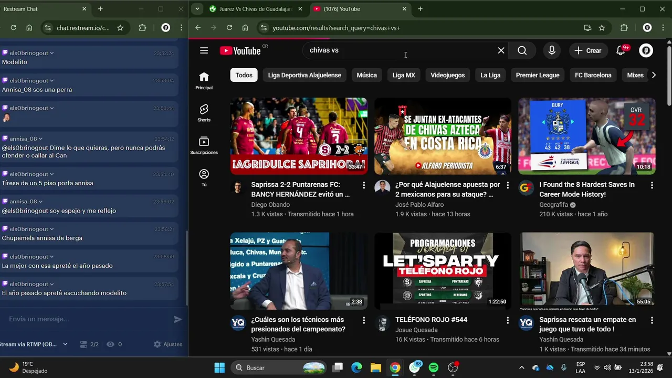
Task: Open extensions in the YouTube browser window
Action: click(624, 28)
